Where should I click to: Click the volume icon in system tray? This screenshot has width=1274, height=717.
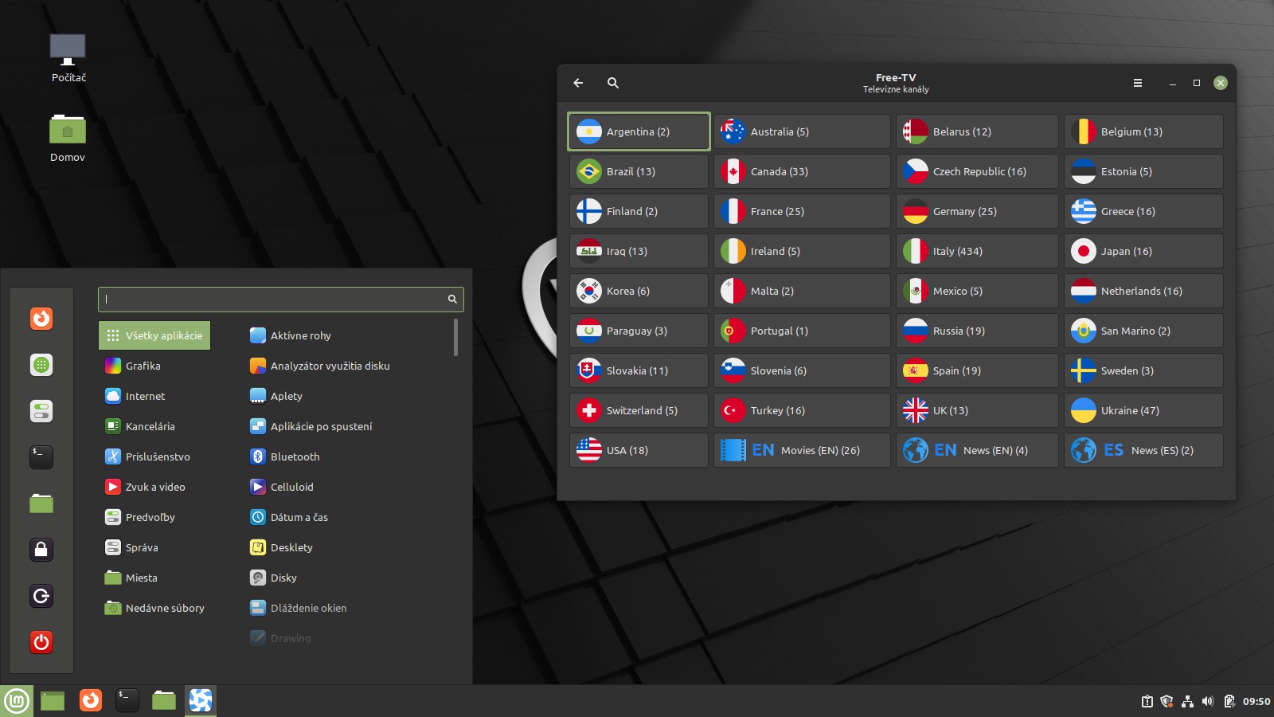(1208, 702)
